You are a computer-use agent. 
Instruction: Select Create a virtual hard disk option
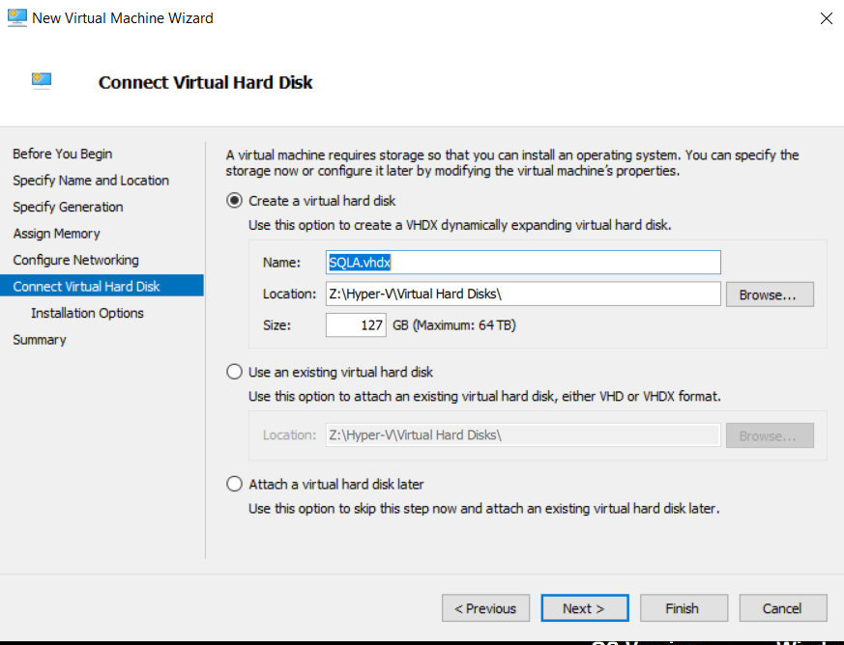pyautogui.click(x=234, y=201)
